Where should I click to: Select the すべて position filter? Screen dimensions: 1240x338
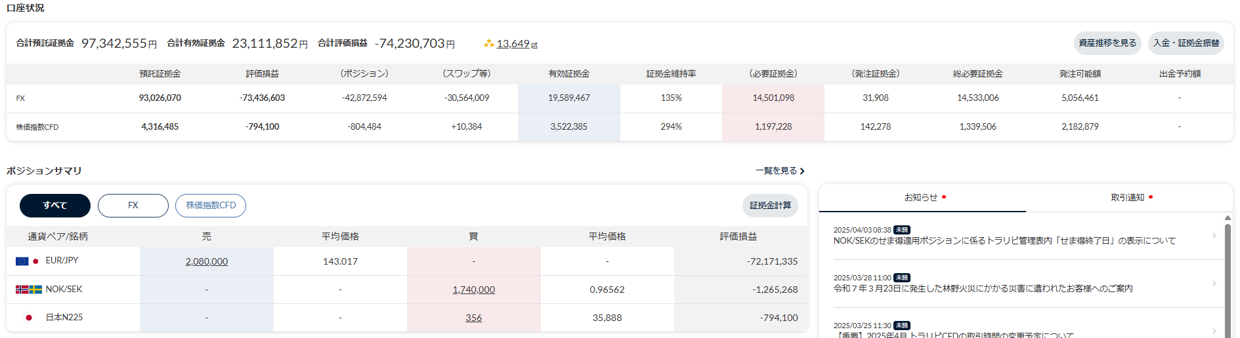[55, 206]
